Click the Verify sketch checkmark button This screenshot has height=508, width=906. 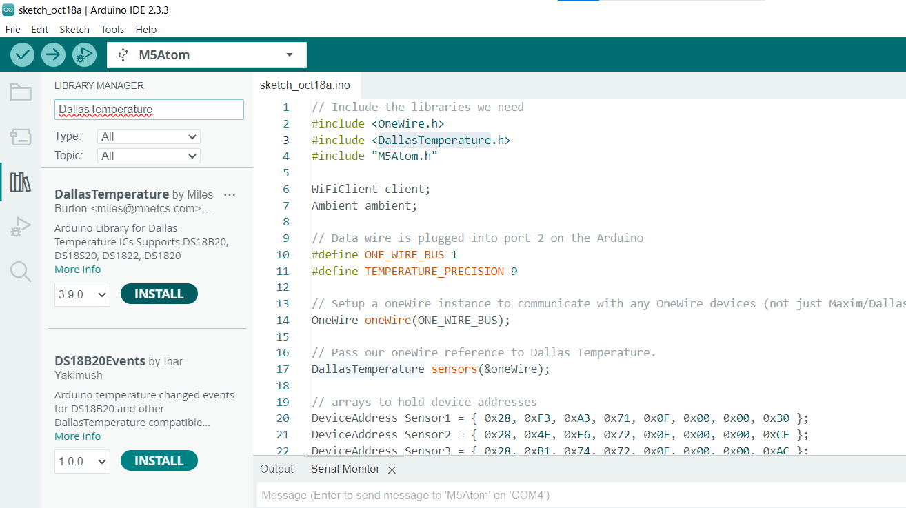[23, 54]
